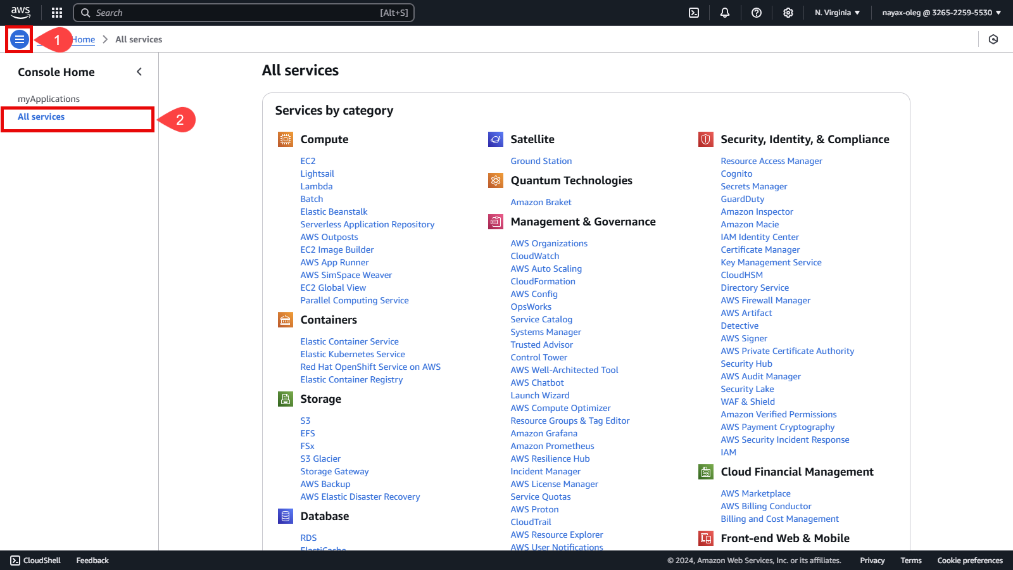
Task: Open Elastic Container Registry
Action: pyautogui.click(x=351, y=379)
